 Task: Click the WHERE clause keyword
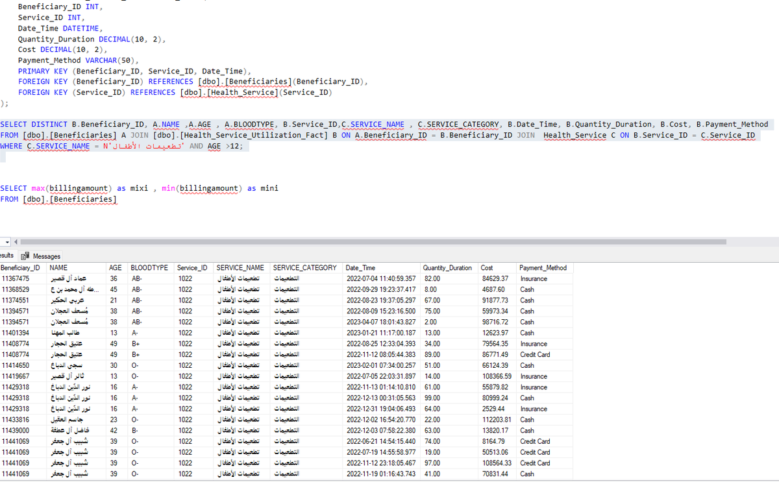pos(11,146)
